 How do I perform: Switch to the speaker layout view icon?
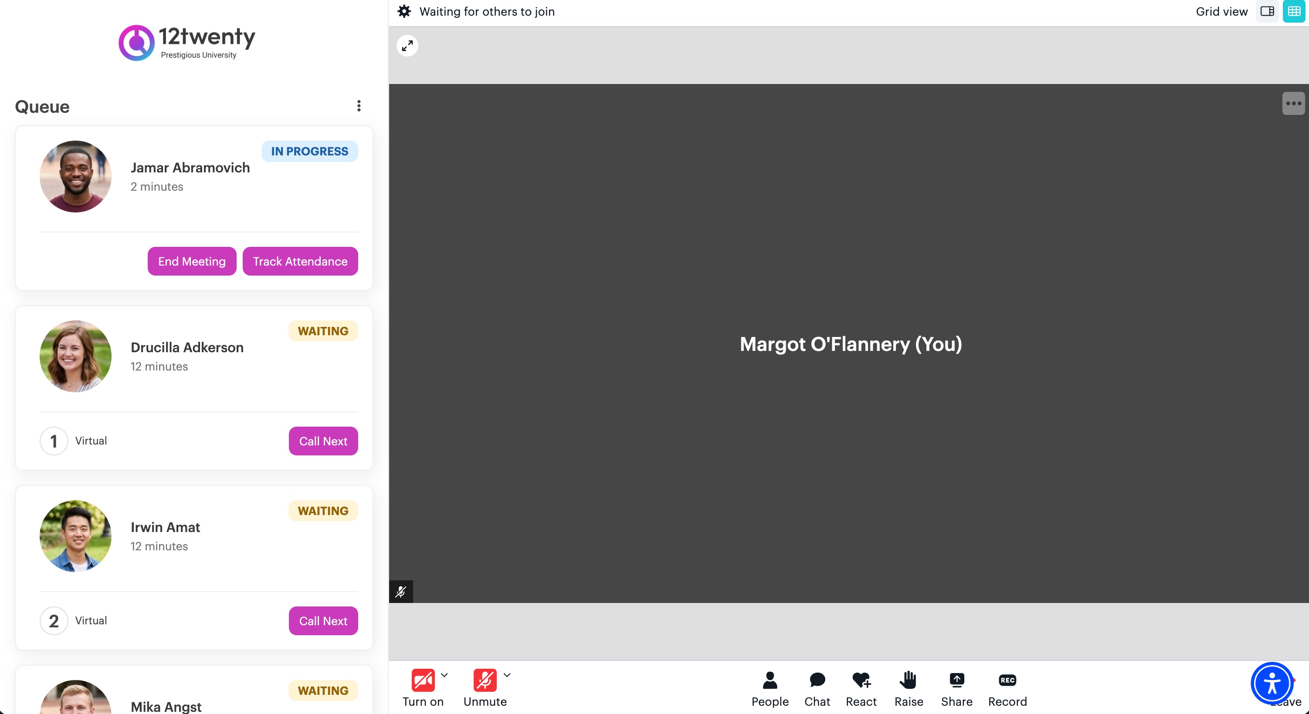click(1267, 11)
